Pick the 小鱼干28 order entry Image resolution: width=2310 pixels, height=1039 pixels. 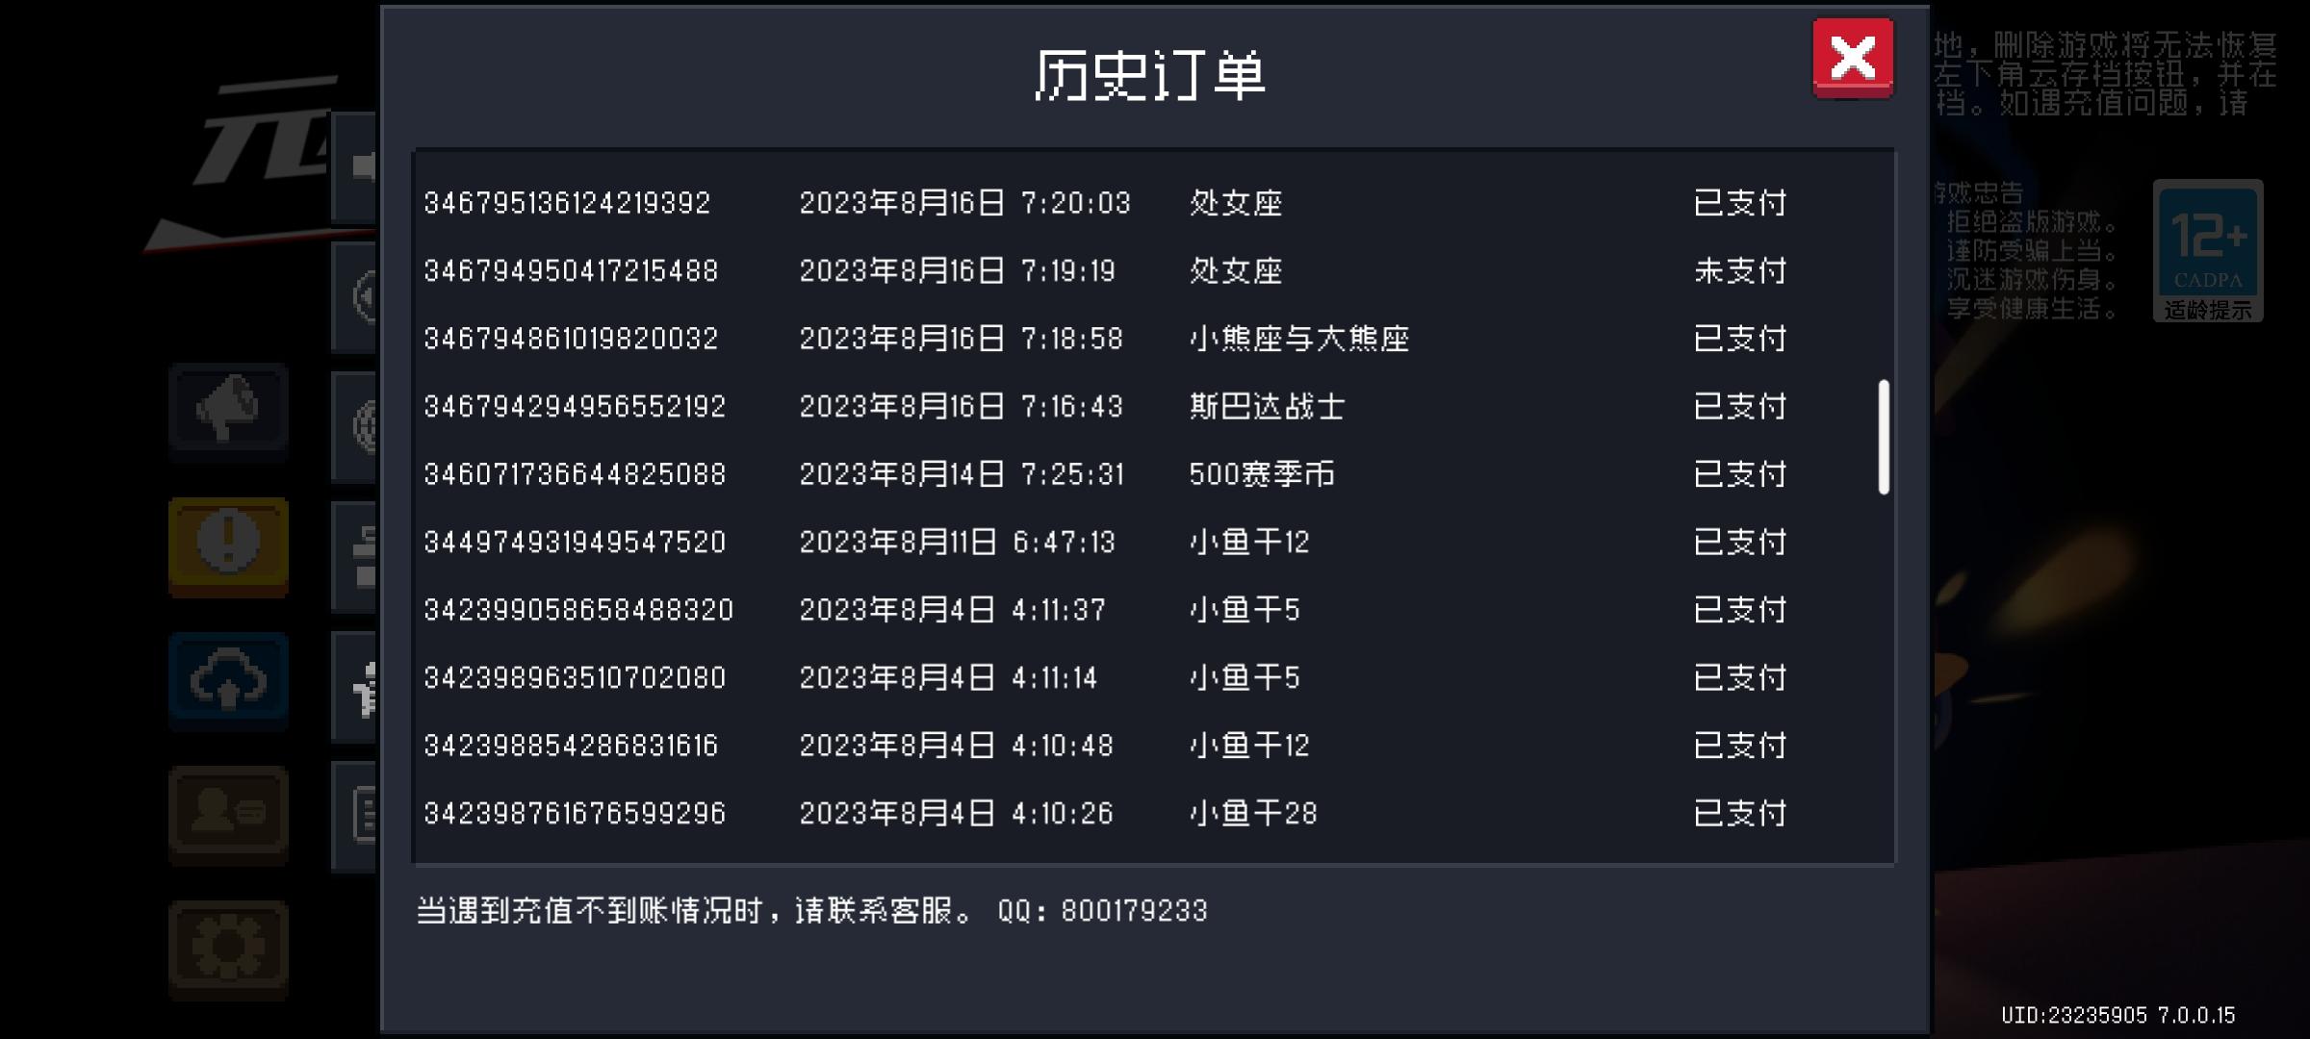tap(1252, 814)
